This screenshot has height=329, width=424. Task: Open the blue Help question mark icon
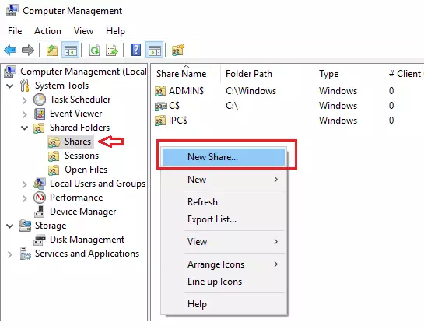click(135, 50)
